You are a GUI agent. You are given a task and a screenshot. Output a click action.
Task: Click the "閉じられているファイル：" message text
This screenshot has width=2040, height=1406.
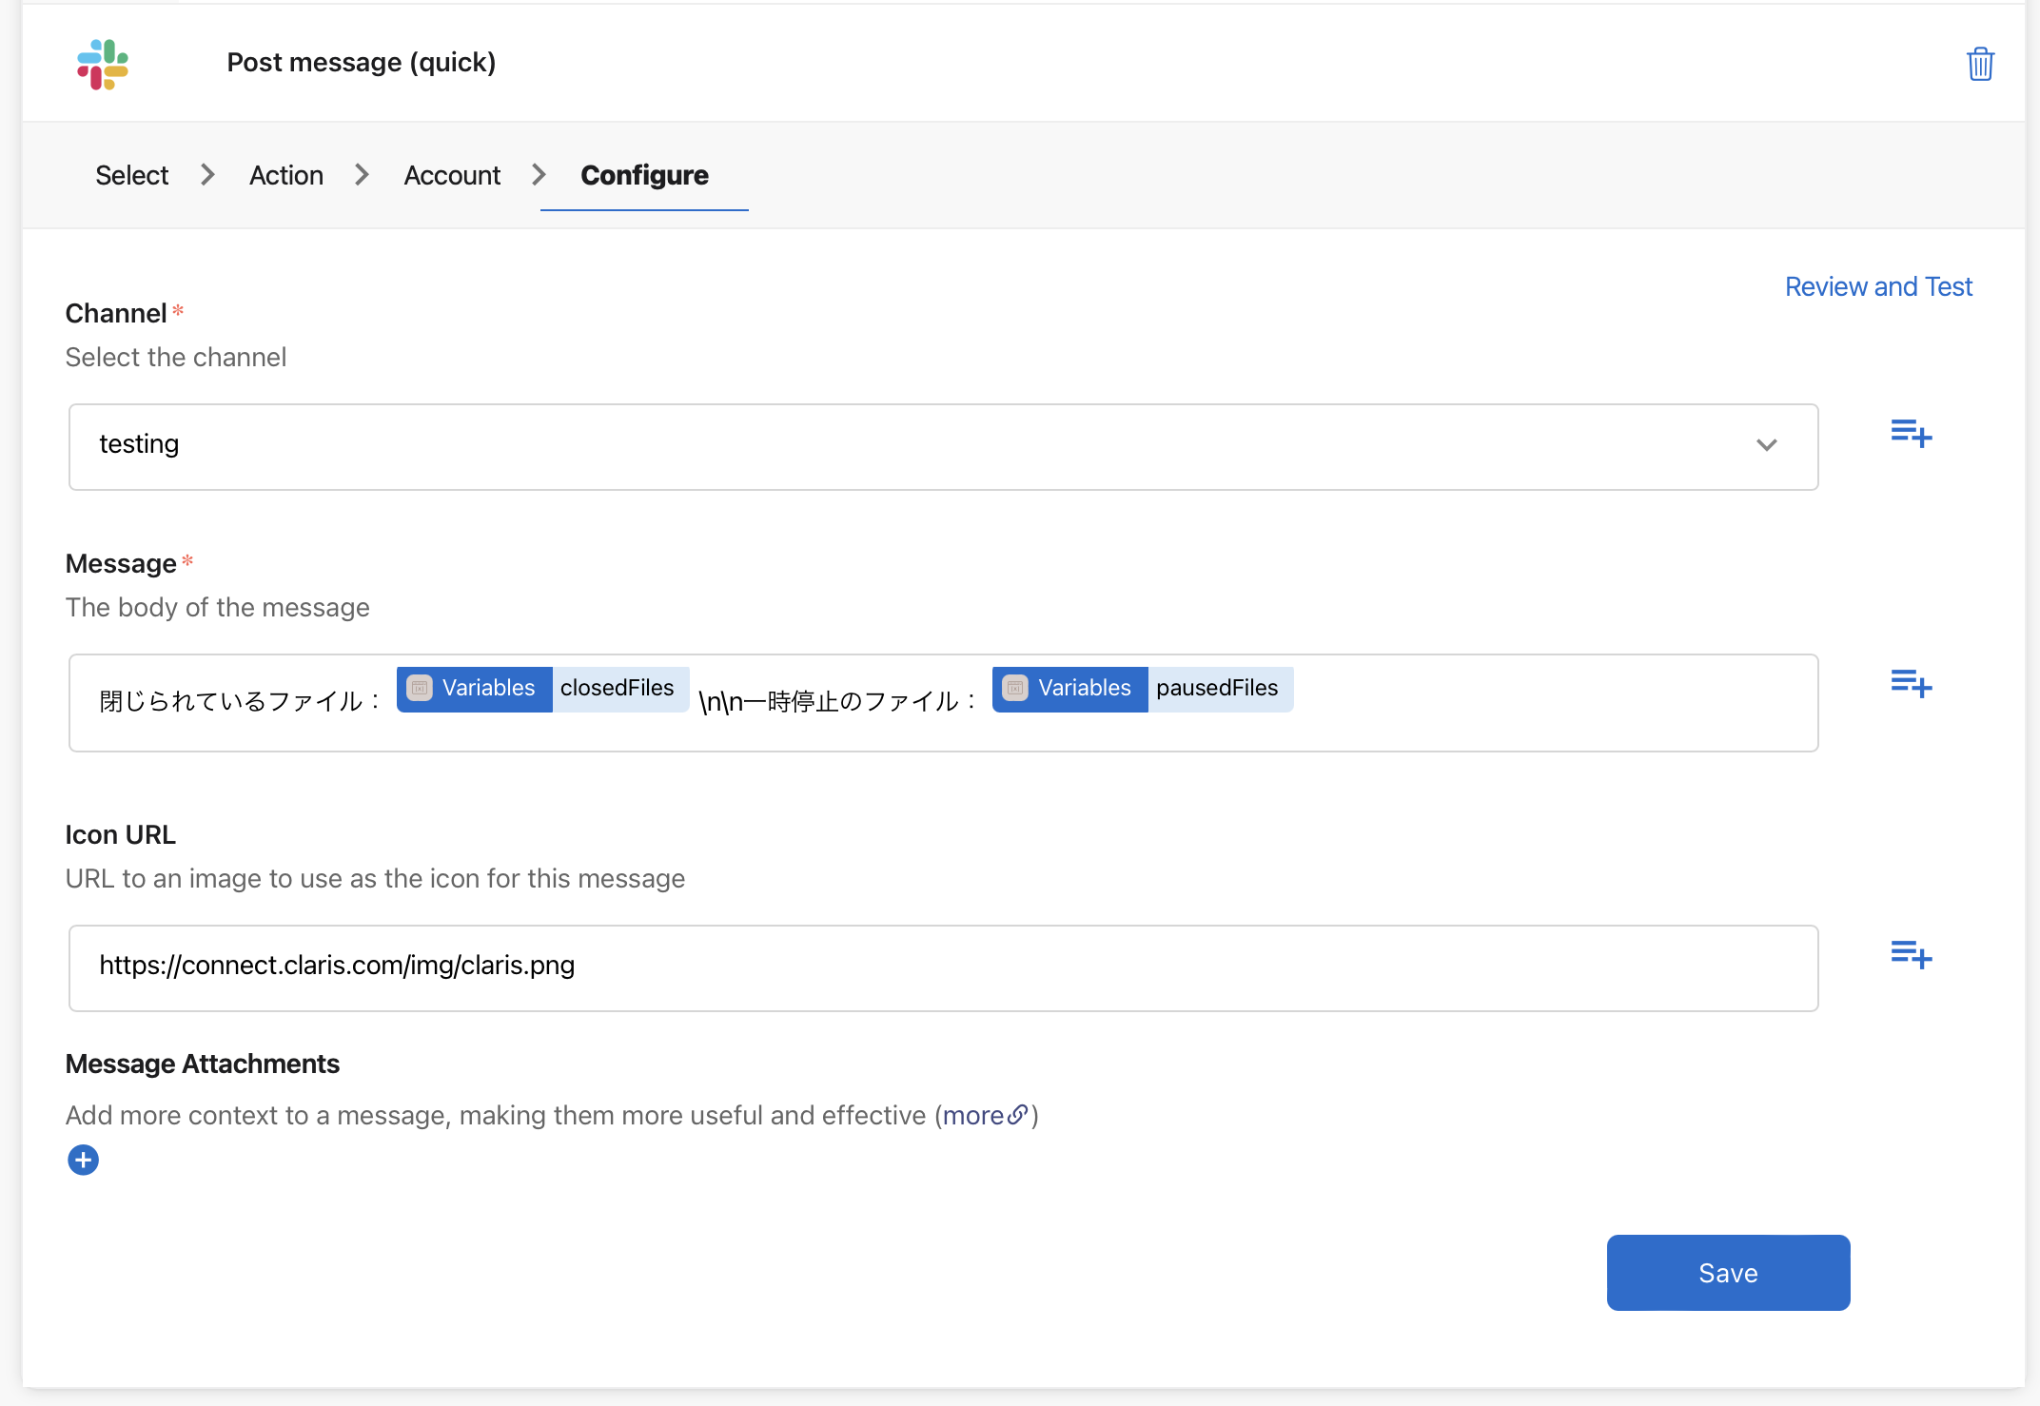click(242, 702)
